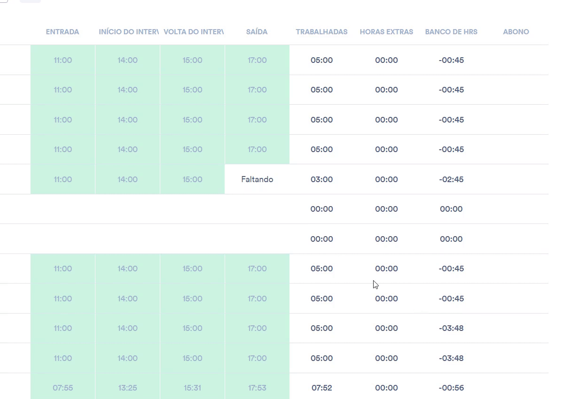Edit the 15:31 interval return cell
The width and height of the screenshot is (563, 399).
(193, 388)
